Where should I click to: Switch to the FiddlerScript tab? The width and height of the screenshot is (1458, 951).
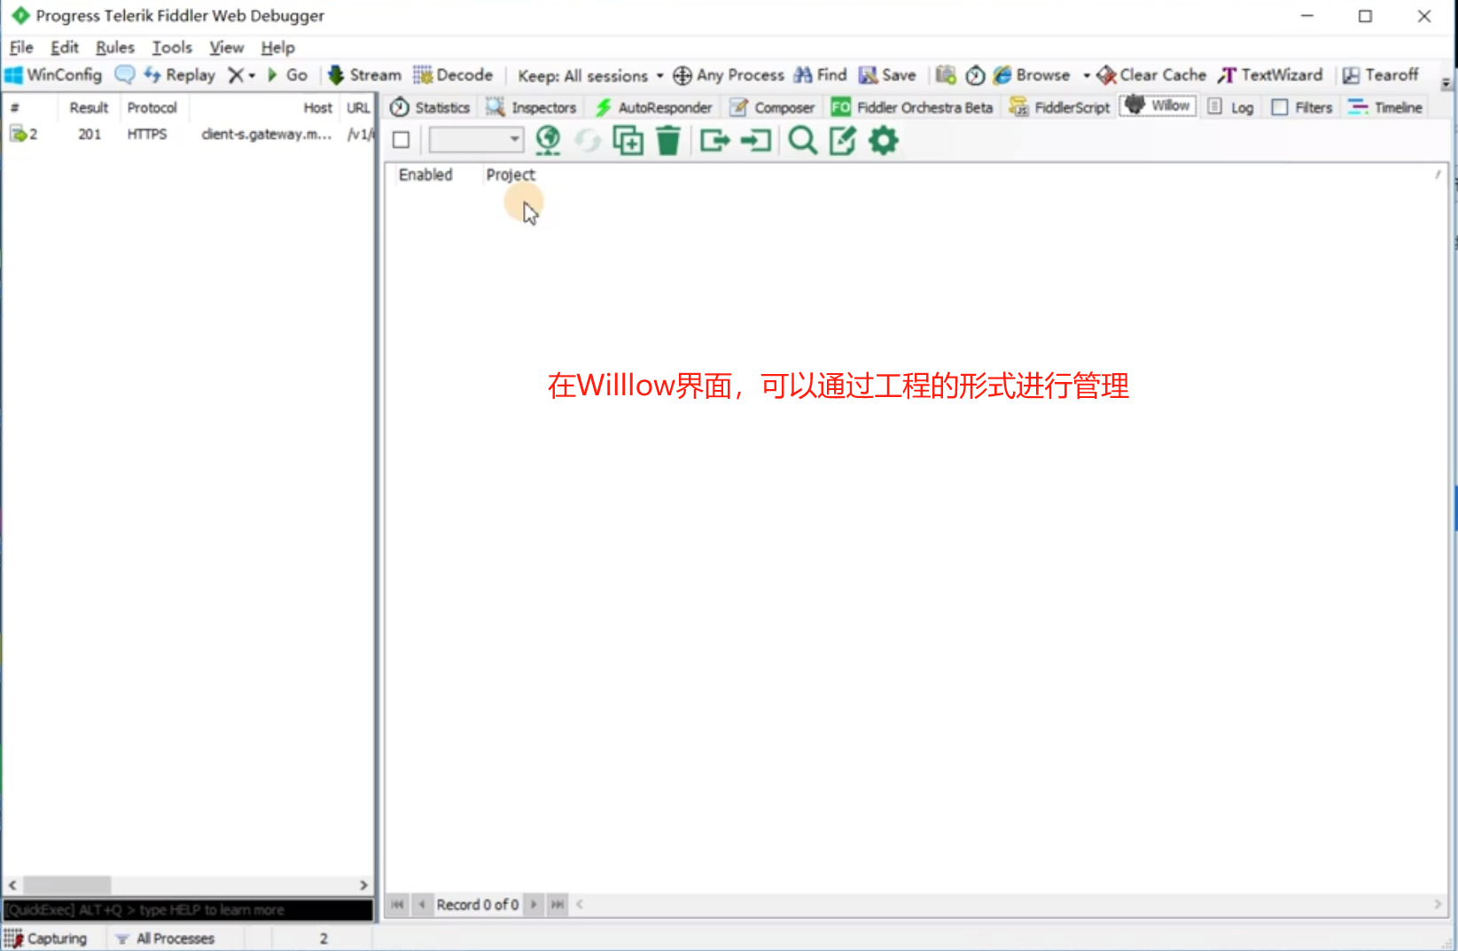click(1060, 107)
